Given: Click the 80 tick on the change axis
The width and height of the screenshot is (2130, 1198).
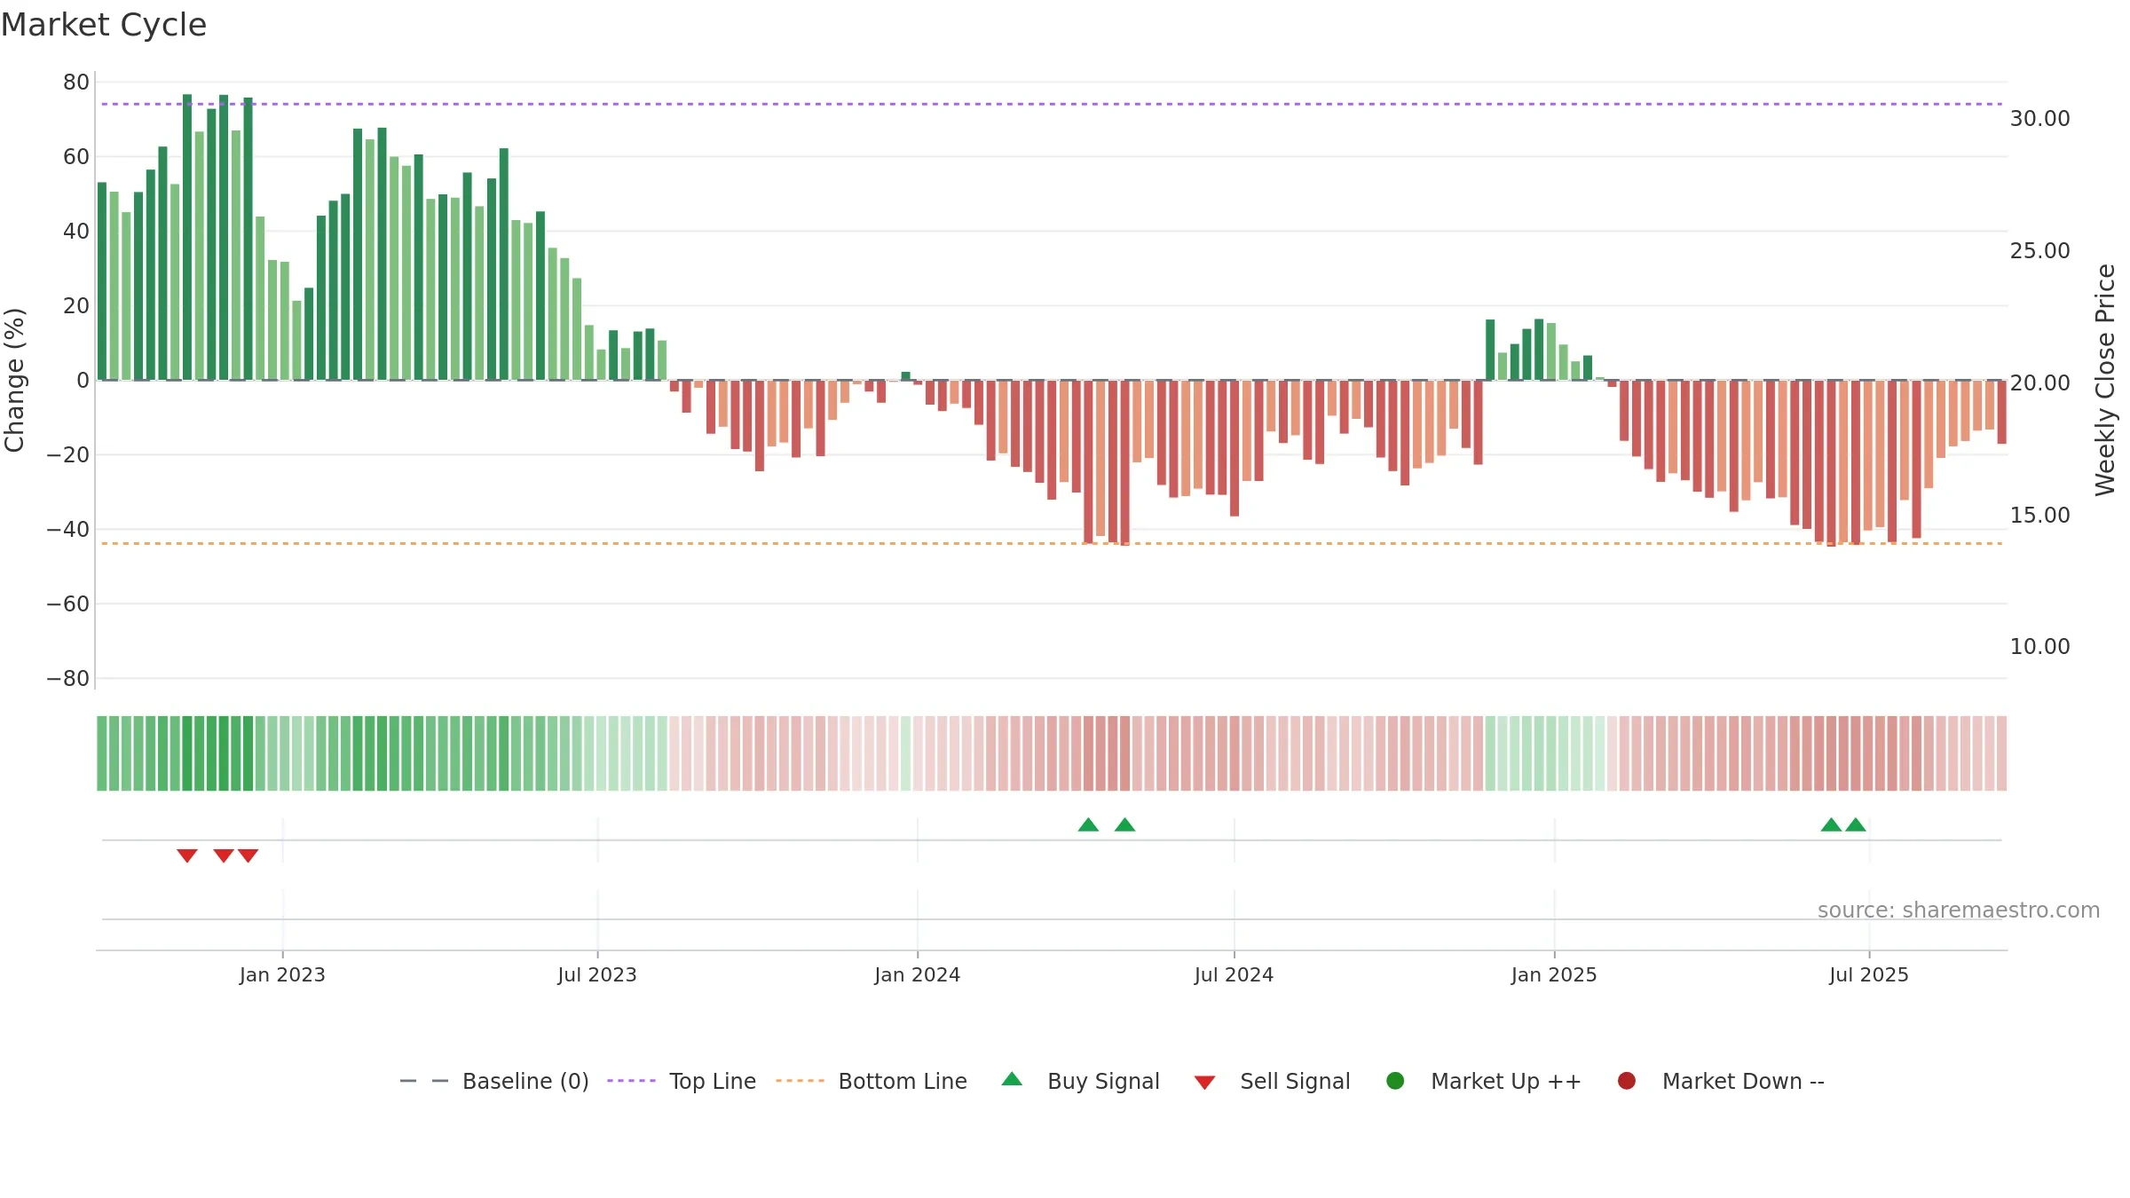Looking at the screenshot, I should click(x=76, y=83).
